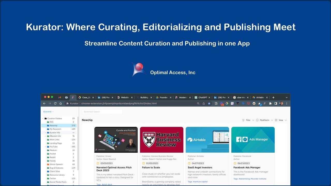Open a new tab with the plus button
Image resolution: width=331 pixels, height=186 pixels.
273,97
